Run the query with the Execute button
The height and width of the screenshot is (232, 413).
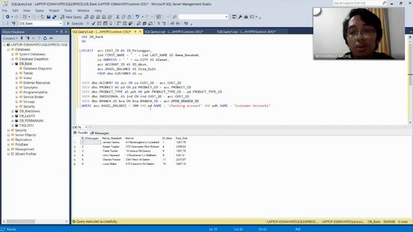click(75, 23)
